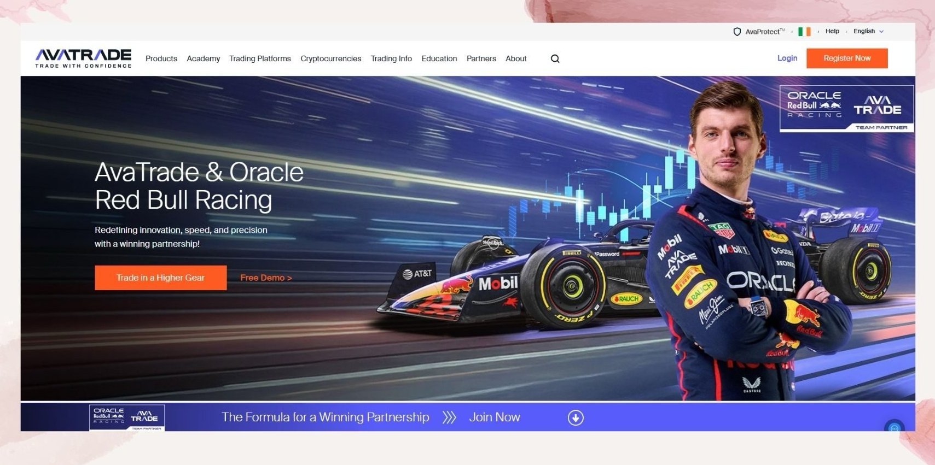
Task: Open the live chat bubble icon
Action: coord(895,427)
